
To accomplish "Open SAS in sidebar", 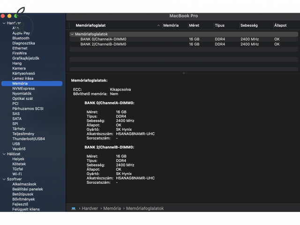I will pyautogui.click(x=16, y=113).
